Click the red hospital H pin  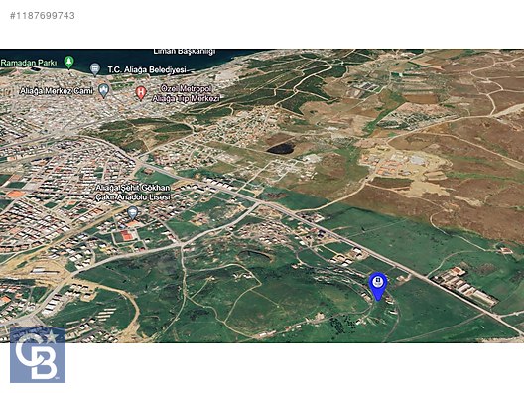coord(141,93)
